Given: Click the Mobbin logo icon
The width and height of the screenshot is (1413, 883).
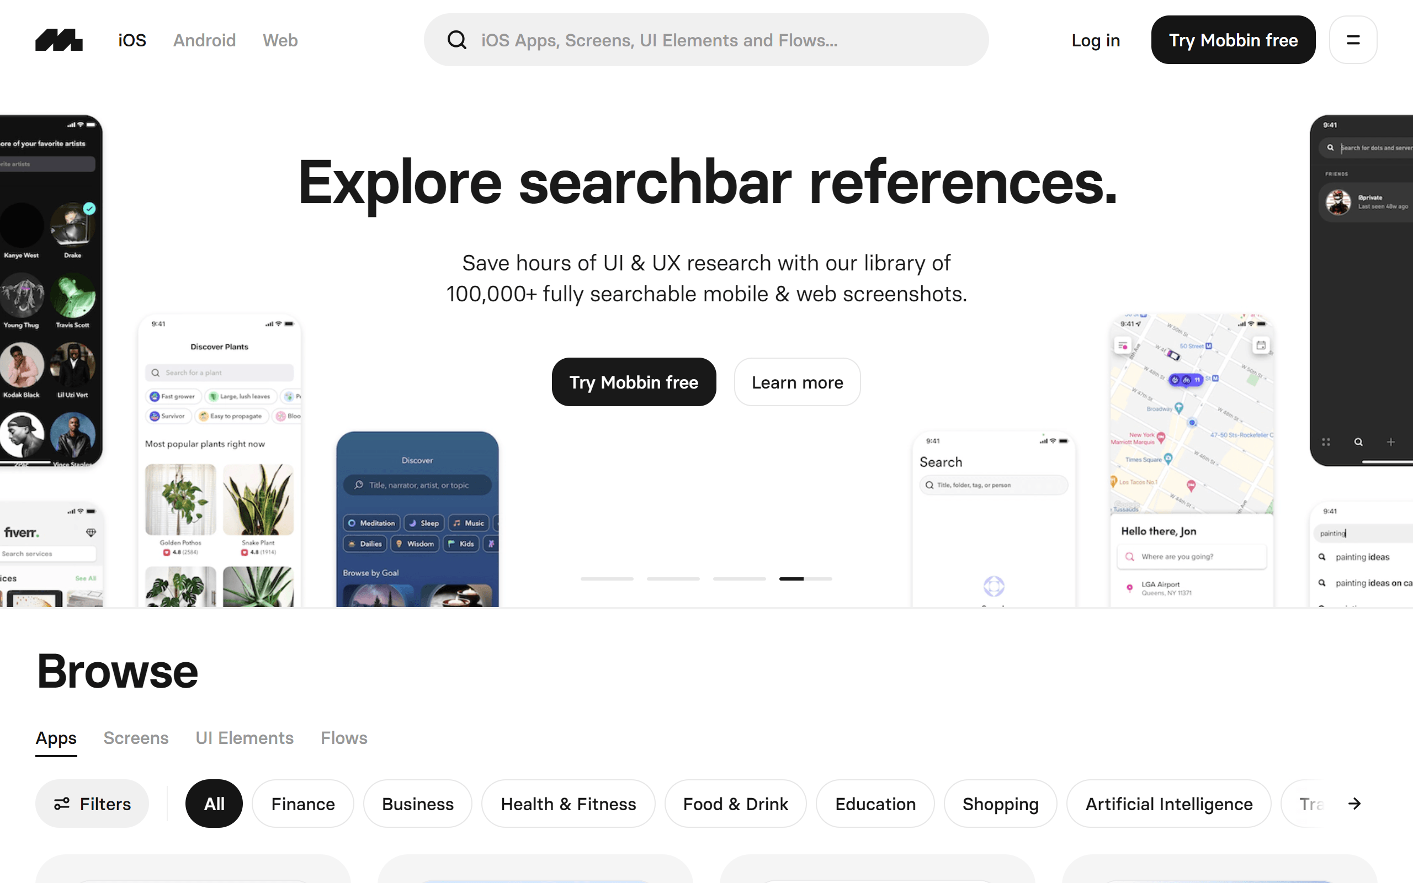Looking at the screenshot, I should [58, 40].
